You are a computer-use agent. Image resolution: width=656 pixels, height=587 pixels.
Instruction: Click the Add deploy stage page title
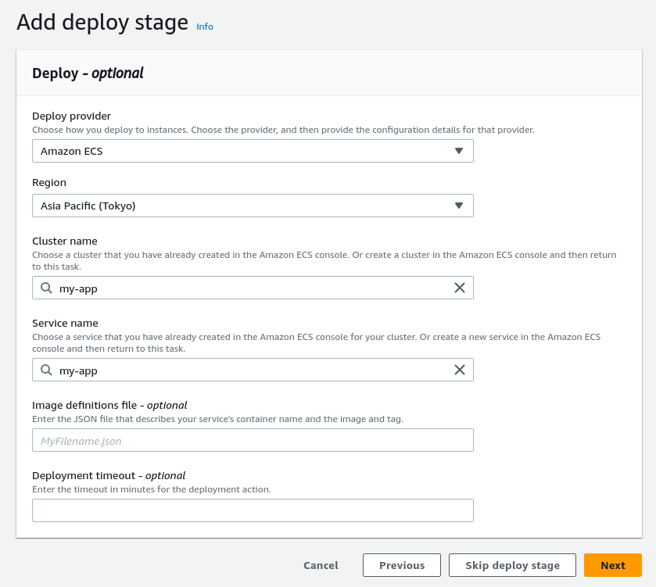[102, 22]
